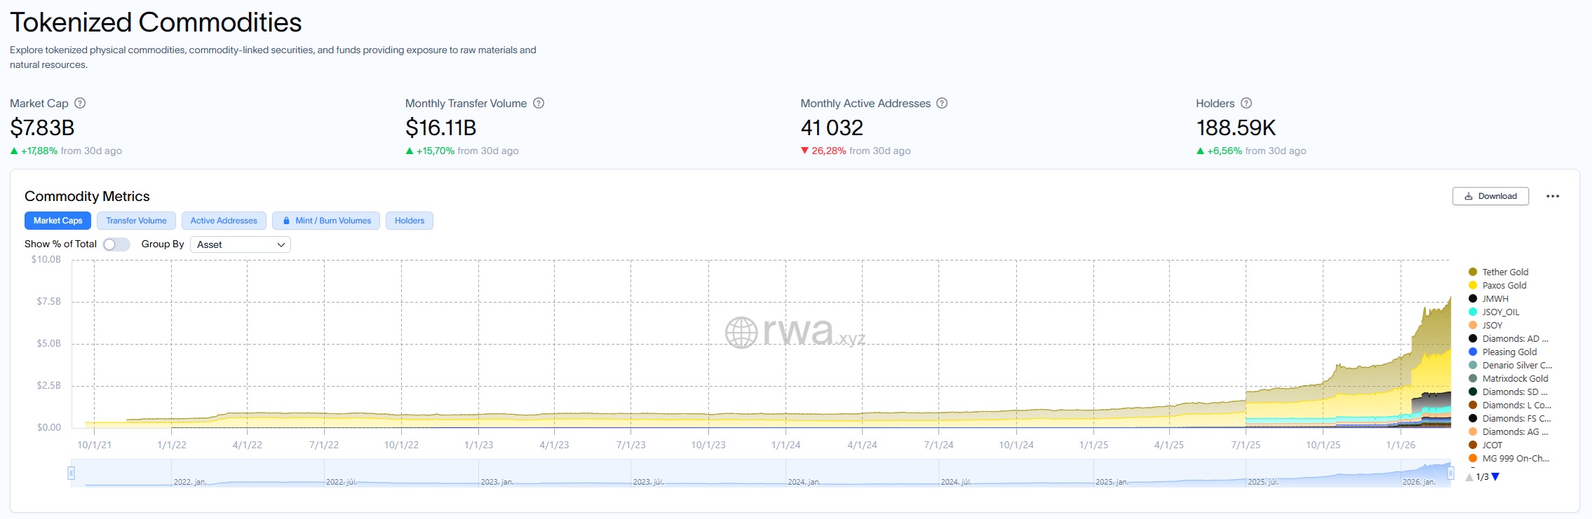Screen dimensions: 1592x519
Task: Click the Download button
Action: 1490,196
